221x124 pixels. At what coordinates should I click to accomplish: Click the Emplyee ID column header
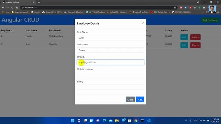7,30
